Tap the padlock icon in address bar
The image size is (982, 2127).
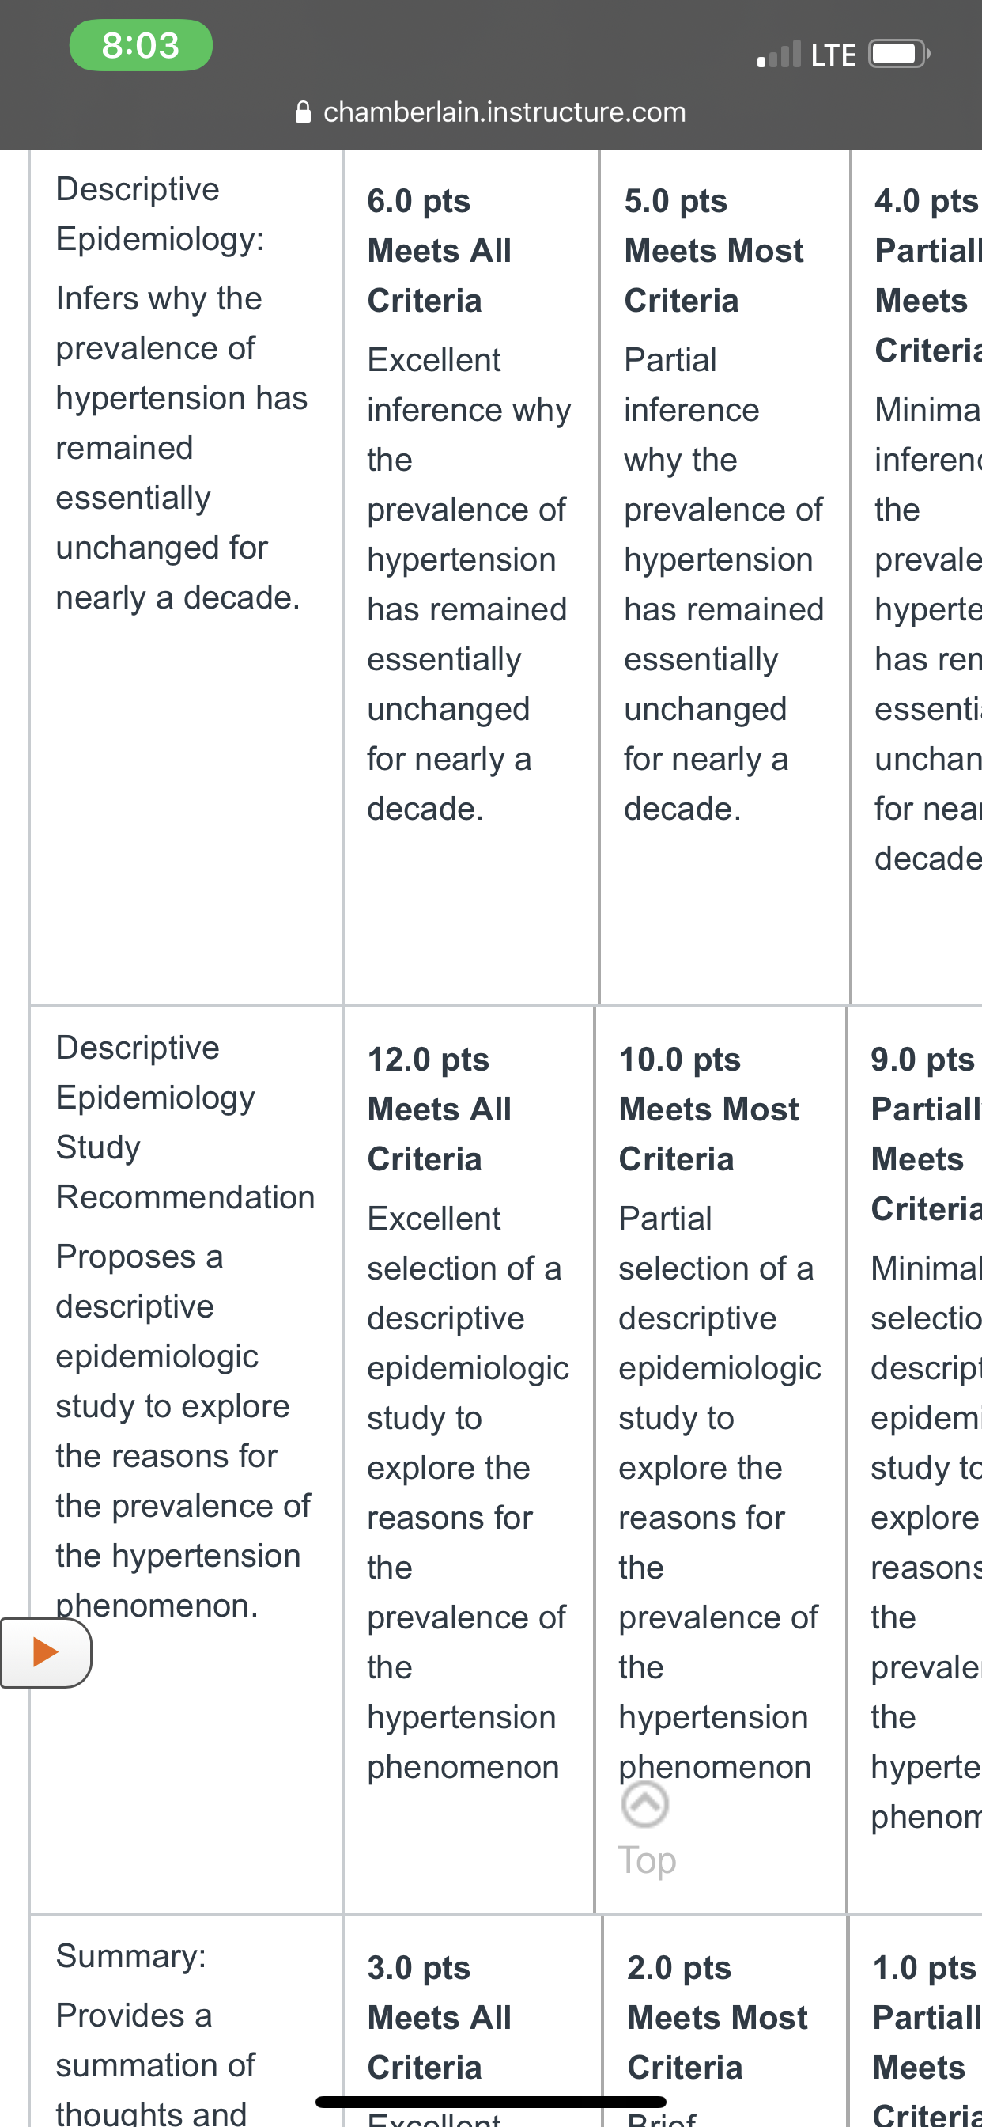coord(303,112)
